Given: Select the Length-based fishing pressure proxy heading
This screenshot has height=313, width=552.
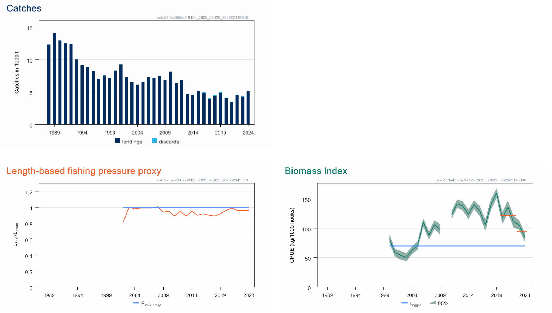Looking at the screenshot, I should point(84,171).
